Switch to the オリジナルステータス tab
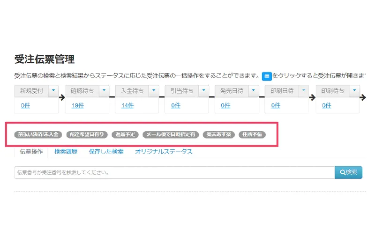This screenshot has width=375, height=250. point(164,152)
